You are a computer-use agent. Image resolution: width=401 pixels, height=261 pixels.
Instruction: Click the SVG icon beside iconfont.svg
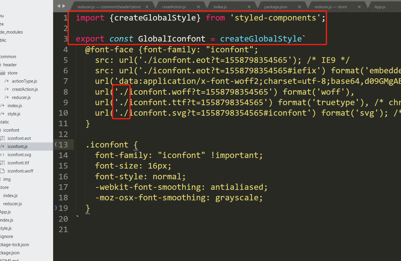pos(2,154)
